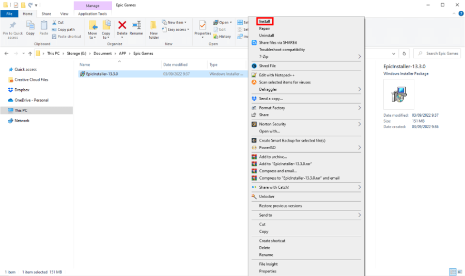The image size is (465, 276).
Task: Click the Refresh button by address bar
Action: tap(404, 54)
